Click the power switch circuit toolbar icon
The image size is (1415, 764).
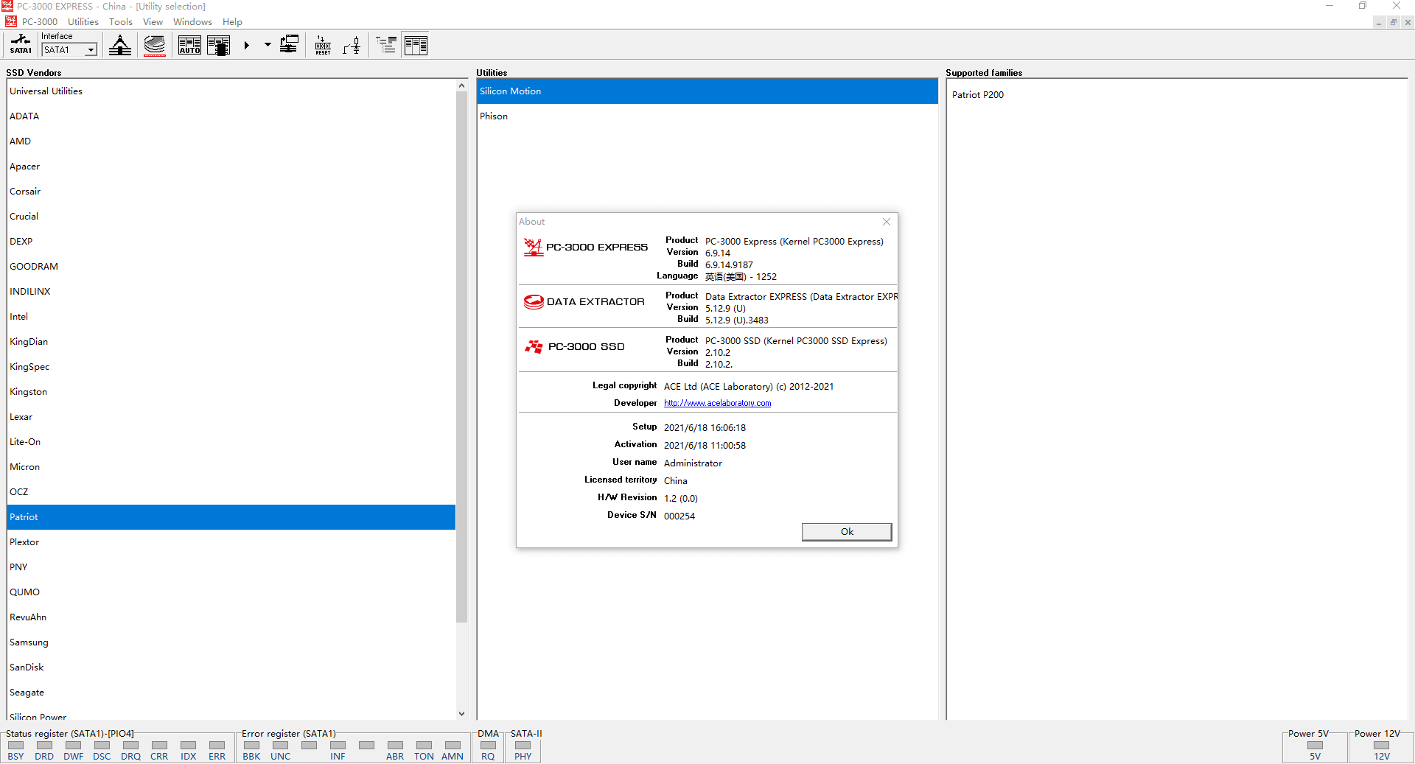(352, 45)
